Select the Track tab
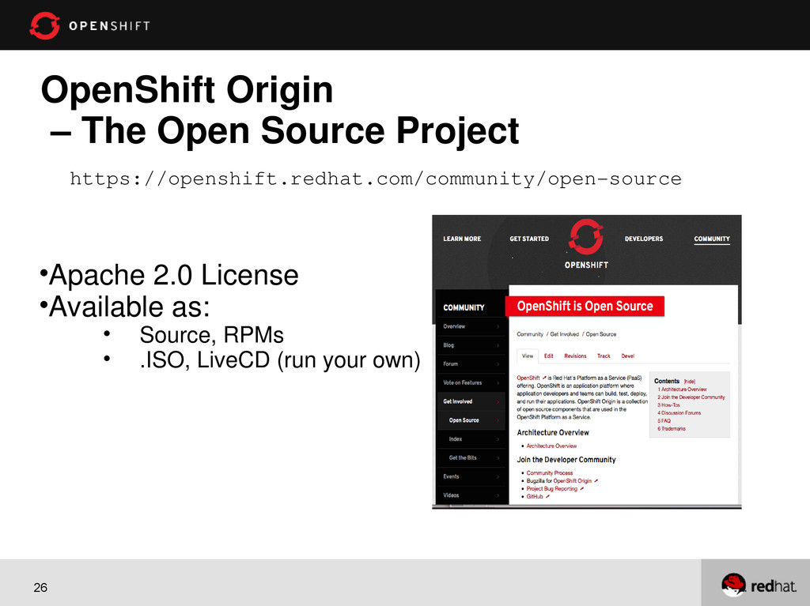The width and height of the screenshot is (810, 606). (x=604, y=356)
